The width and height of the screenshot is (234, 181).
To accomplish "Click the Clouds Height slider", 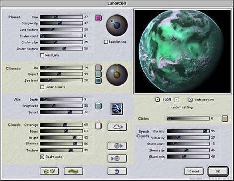I will point(61,138).
